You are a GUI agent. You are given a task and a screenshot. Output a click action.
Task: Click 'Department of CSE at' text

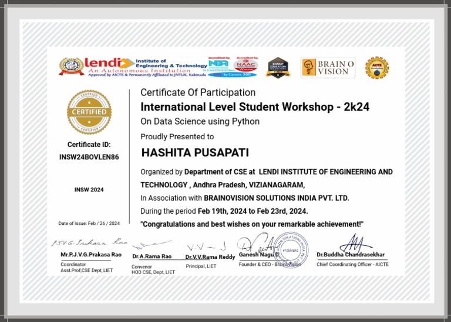(x=220, y=172)
